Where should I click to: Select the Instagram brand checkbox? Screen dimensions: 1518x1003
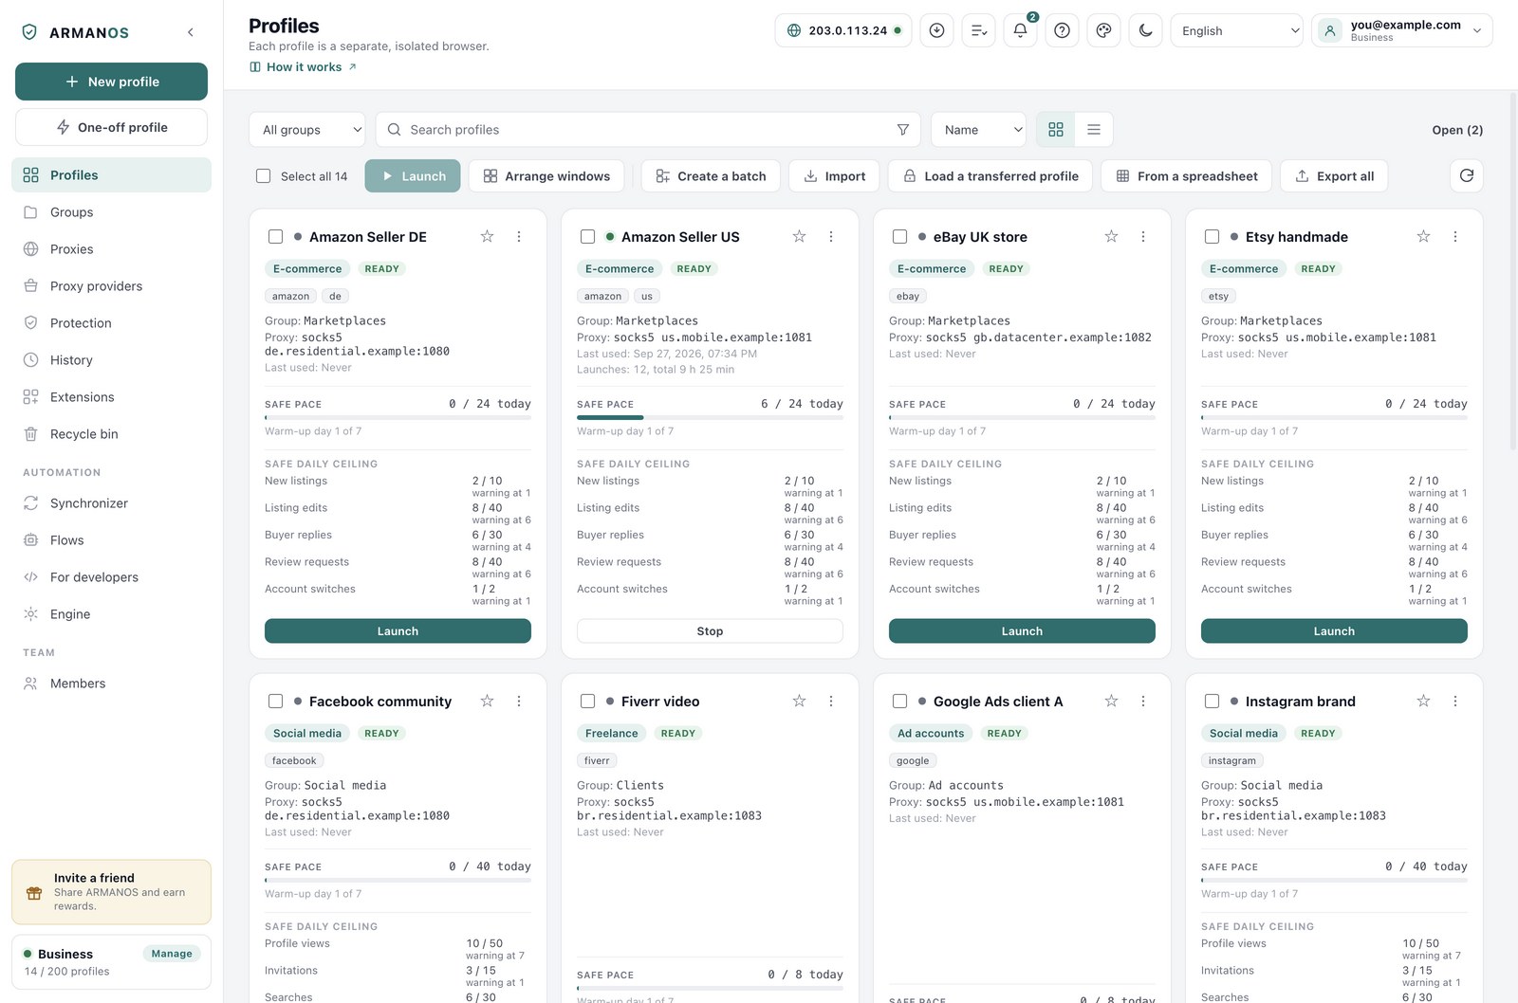(1213, 702)
